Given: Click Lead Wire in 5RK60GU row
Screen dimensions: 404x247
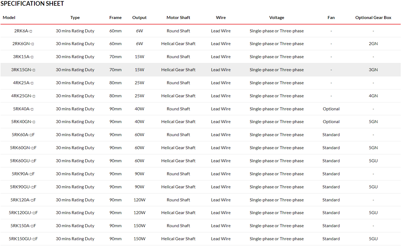Looking at the screenshot, I should coord(221,161).
